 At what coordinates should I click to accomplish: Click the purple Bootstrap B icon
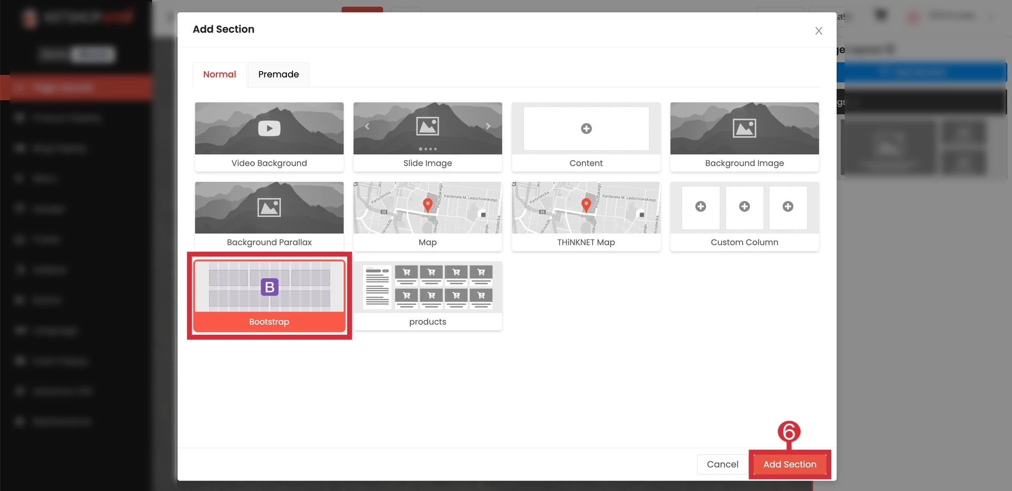[269, 287]
